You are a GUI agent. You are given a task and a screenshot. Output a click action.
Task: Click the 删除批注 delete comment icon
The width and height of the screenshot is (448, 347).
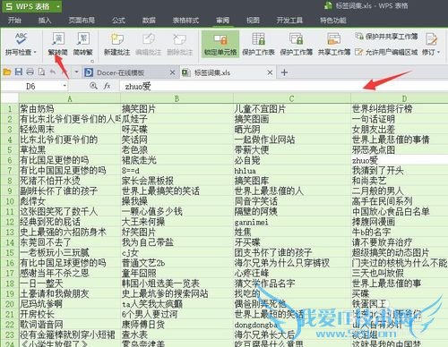pyautogui.click(x=179, y=38)
